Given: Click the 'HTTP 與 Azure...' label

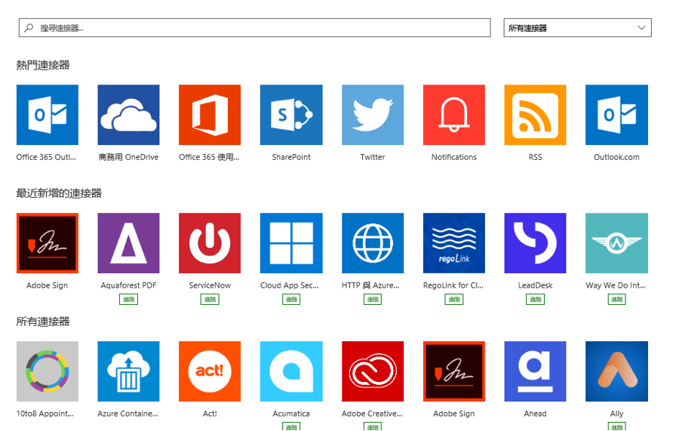Looking at the screenshot, I should 370,285.
